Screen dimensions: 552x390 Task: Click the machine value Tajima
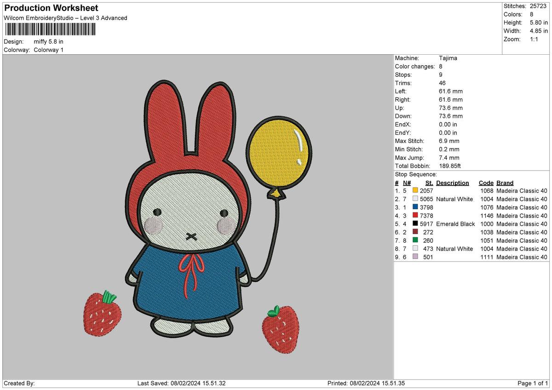pos(448,58)
